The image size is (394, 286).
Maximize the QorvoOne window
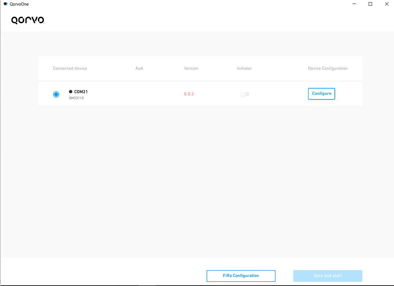point(370,4)
